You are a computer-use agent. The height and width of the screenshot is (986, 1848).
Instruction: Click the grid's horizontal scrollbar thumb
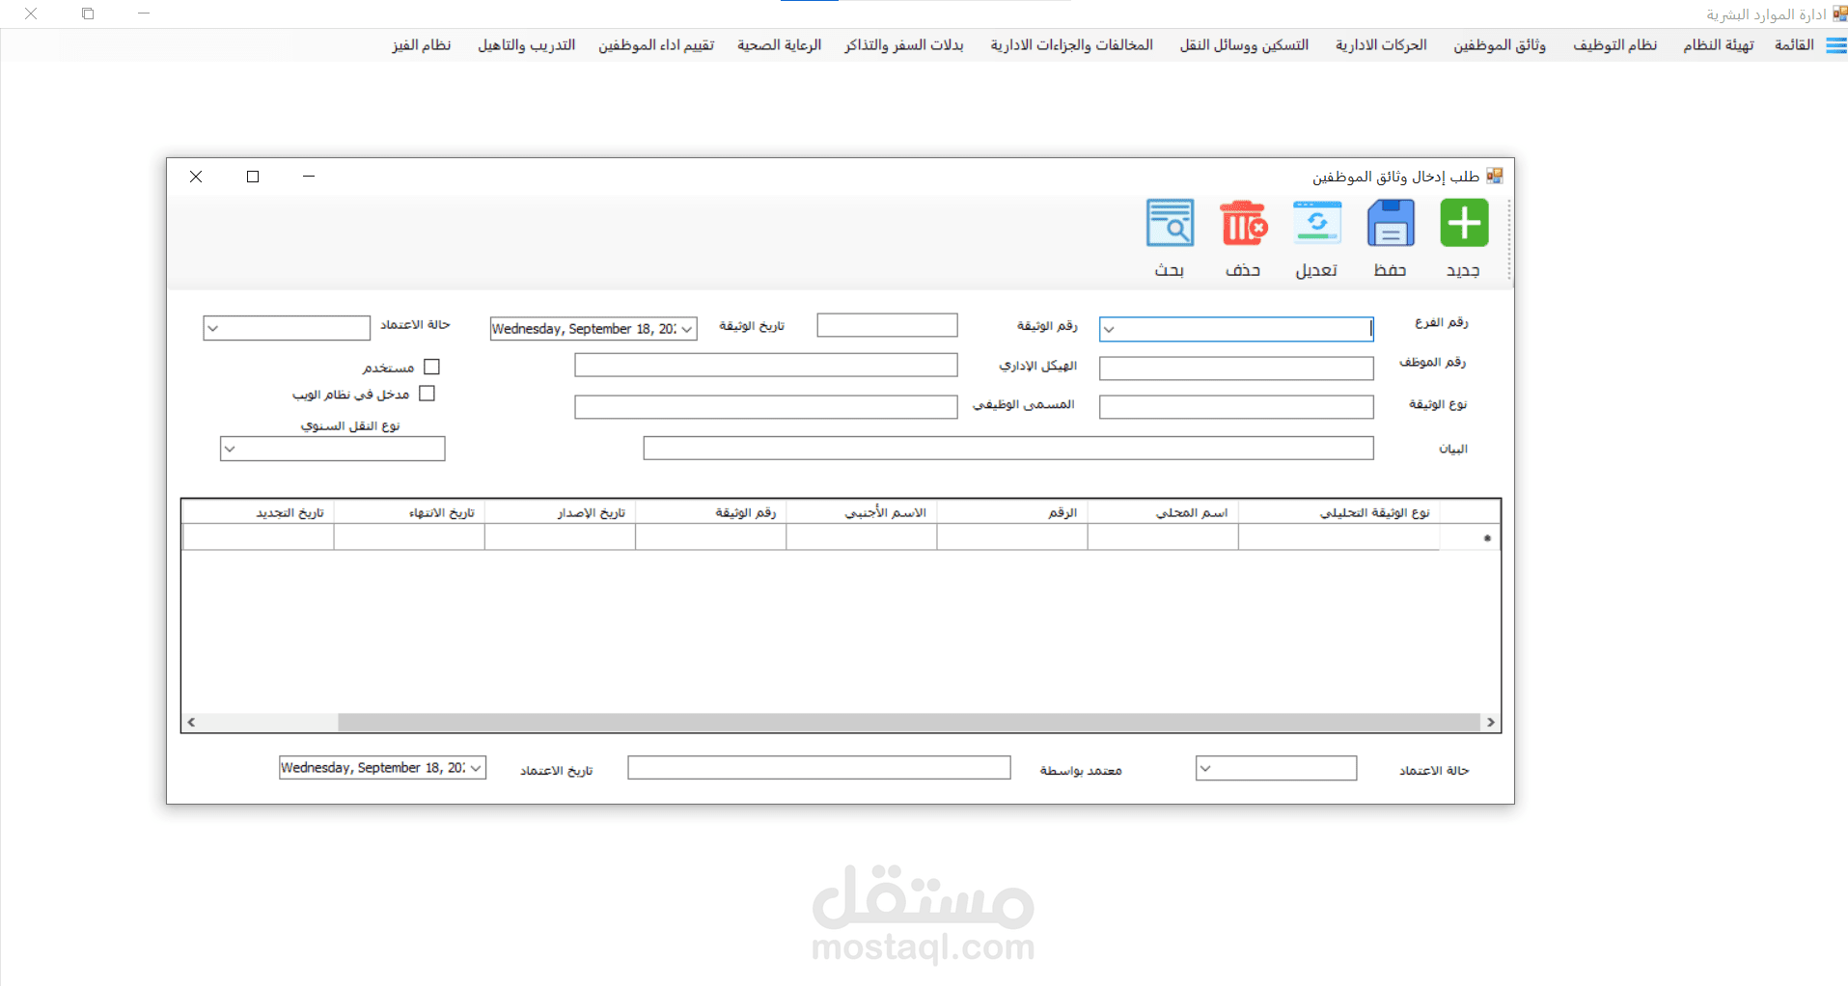click(909, 723)
